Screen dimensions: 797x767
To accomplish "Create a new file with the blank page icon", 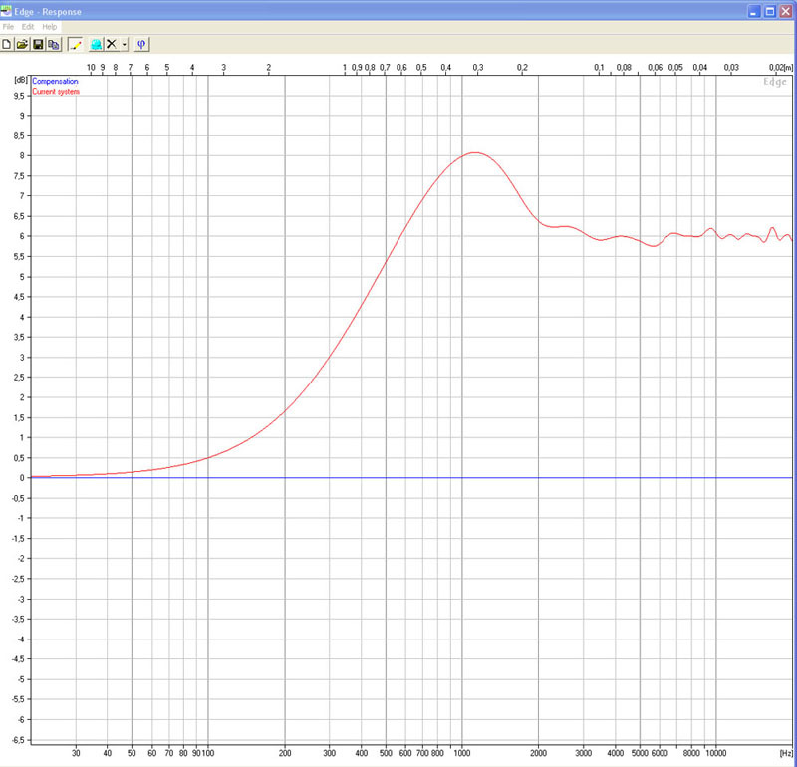I will point(7,45).
